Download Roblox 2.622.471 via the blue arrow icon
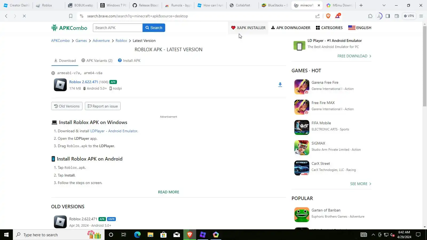The height and width of the screenshot is (240, 427). [x=280, y=85]
